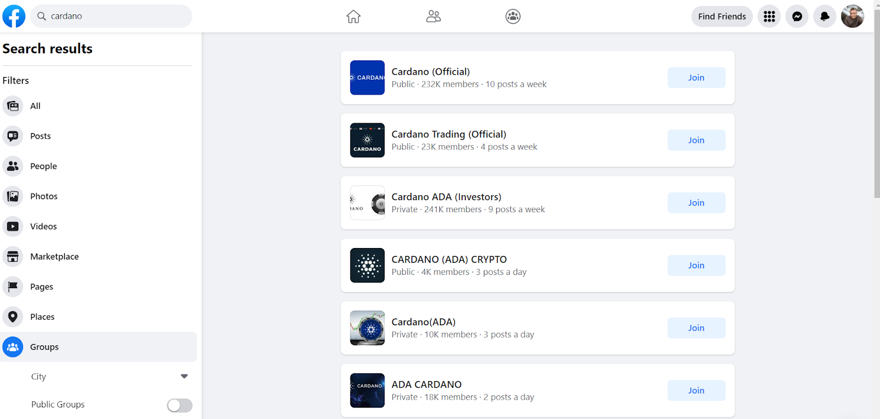The width and height of the screenshot is (880, 419).
Task: Select the Marketplace filter icon
Action: (x=13, y=257)
